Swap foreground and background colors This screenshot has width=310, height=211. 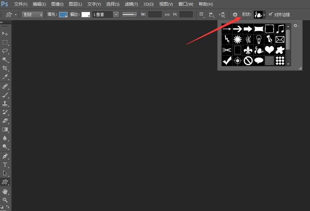pos(8,207)
